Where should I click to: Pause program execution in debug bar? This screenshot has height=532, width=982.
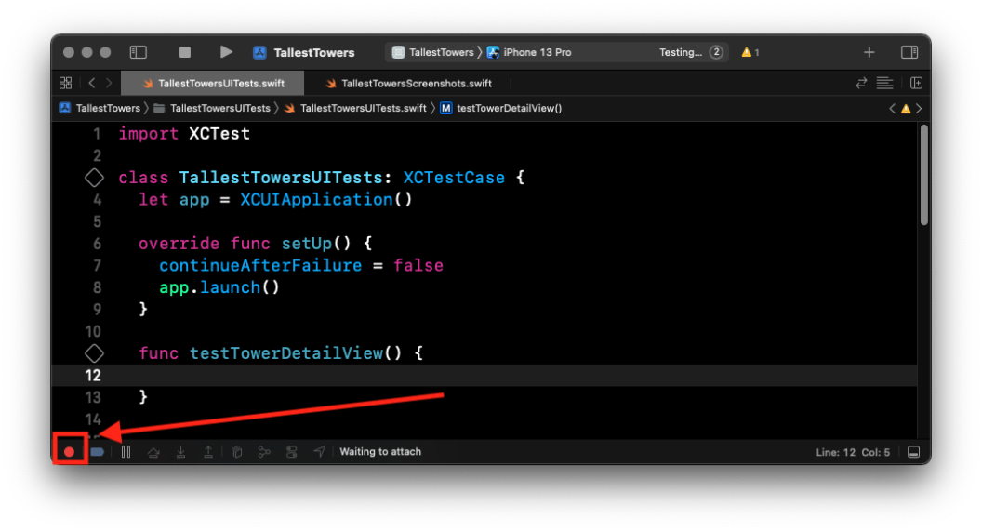(126, 452)
